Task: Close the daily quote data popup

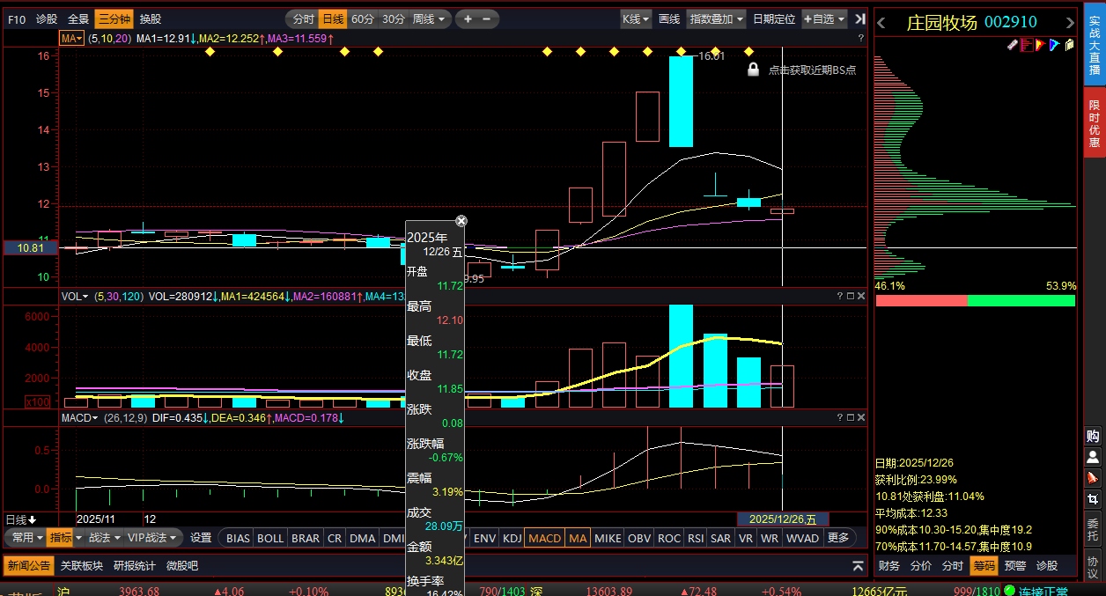Action: pos(461,221)
